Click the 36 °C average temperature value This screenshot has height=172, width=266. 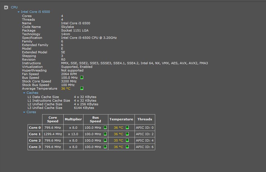(66, 89)
